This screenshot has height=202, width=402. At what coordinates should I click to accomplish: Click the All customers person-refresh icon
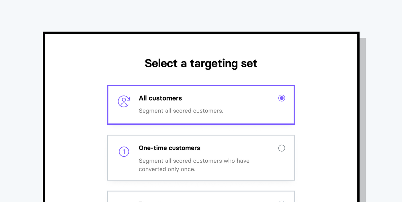(124, 101)
